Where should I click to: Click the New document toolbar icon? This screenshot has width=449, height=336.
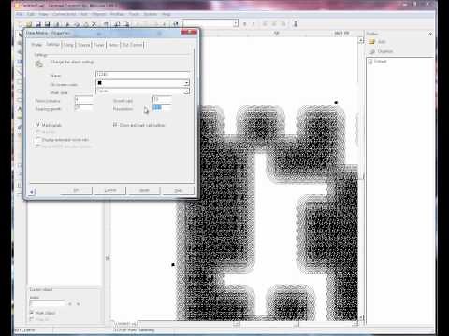click(x=21, y=24)
